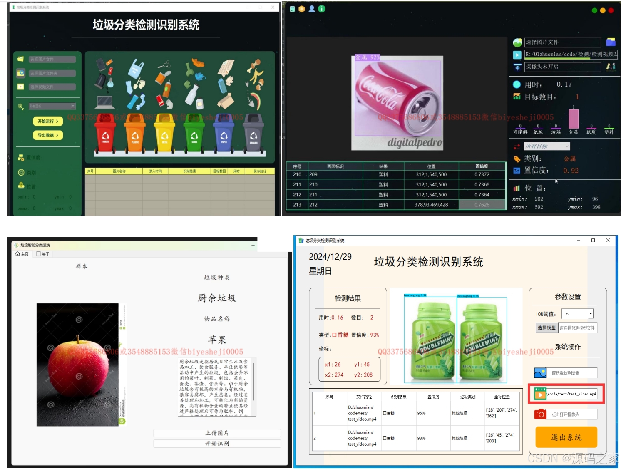Screen dimensions: 621x469
Task: Select the yellow folder icon beside 选择图片文件
Action: [20, 59]
